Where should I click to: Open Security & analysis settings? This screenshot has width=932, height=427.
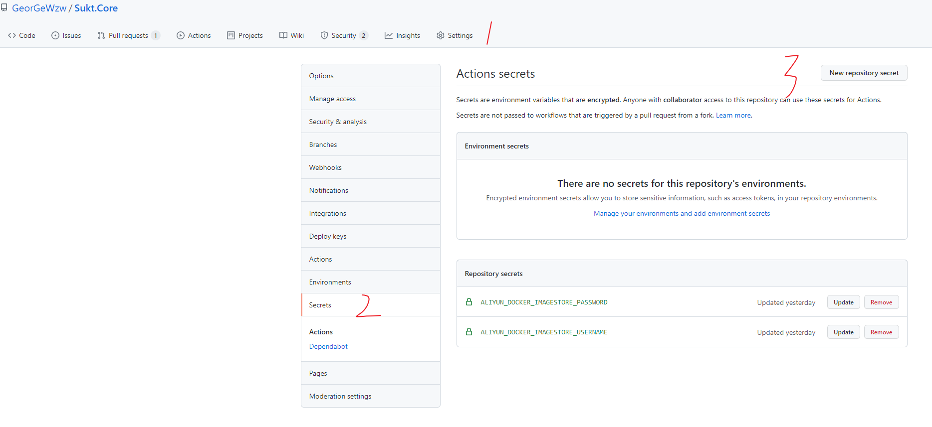(371, 122)
